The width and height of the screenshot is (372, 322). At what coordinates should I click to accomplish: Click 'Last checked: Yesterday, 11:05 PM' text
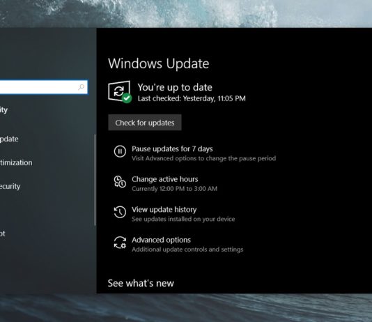192,98
